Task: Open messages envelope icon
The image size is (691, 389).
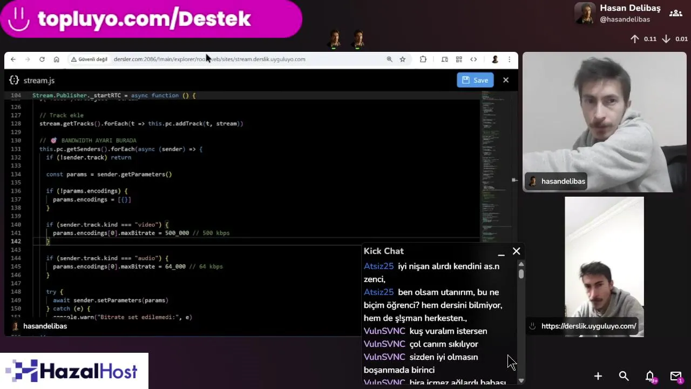Action: pos(676,376)
